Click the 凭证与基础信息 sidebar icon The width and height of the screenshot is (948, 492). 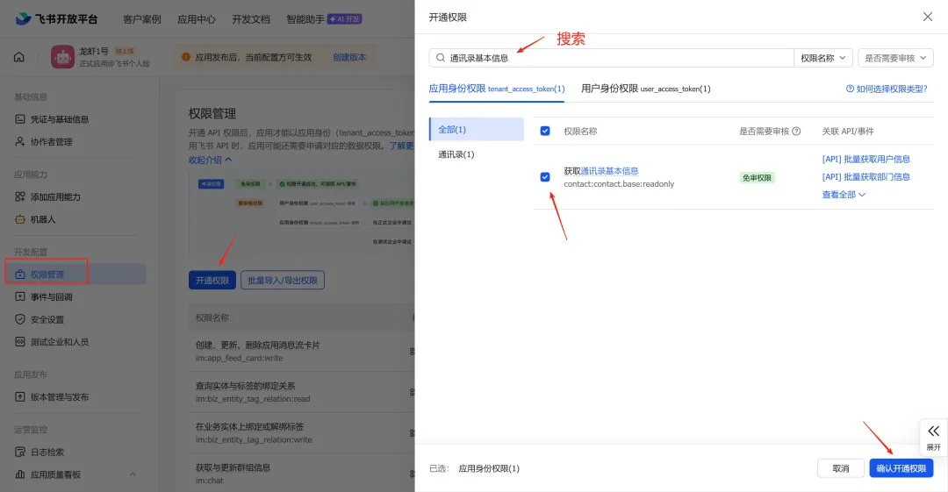click(x=20, y=119)
